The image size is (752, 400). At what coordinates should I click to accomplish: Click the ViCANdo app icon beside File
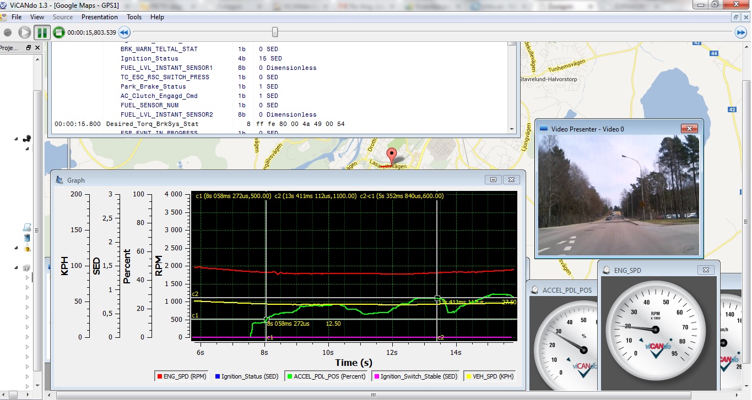[3, 17]
